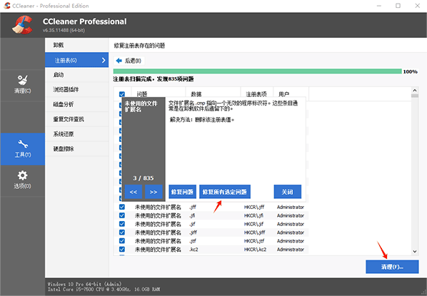Image resolution: width=427 pixels, height=296 pixels.
Task: Uncheck the .jtf extension row
Action: (122, 241)
